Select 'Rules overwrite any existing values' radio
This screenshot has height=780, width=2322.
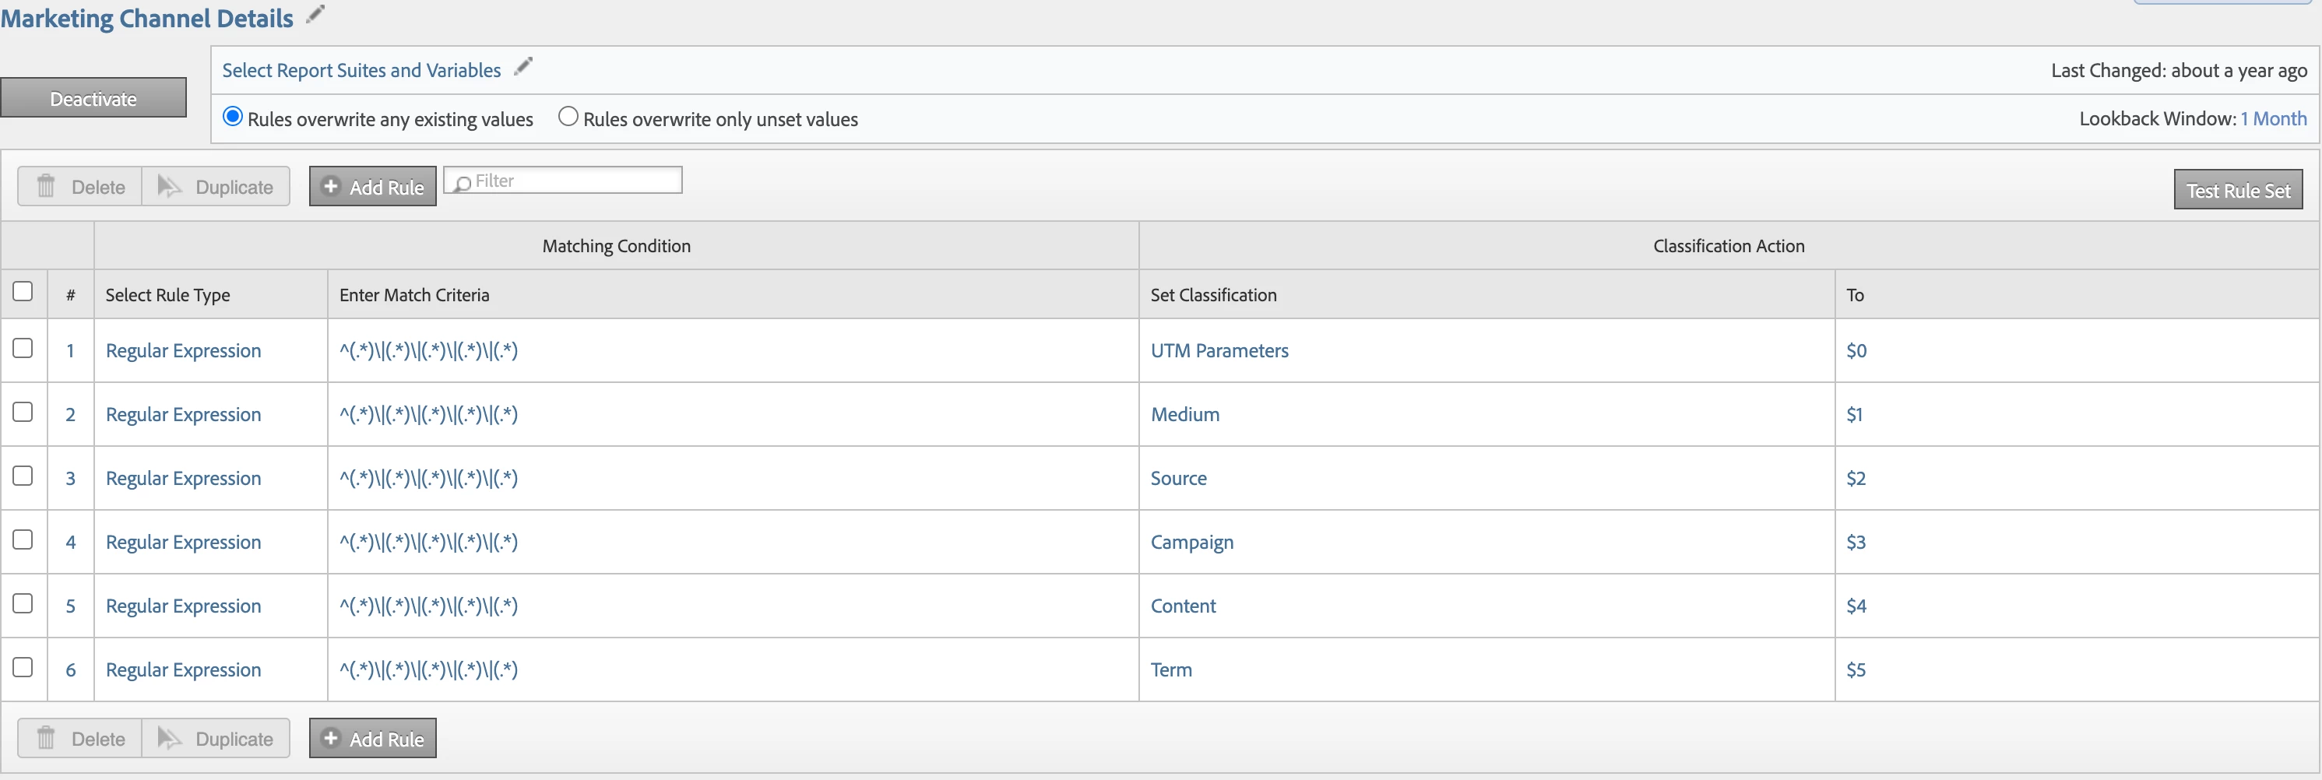click(x=233, y=117)
